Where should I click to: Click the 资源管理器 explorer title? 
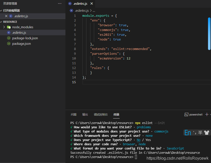click(x=10, y=3)
